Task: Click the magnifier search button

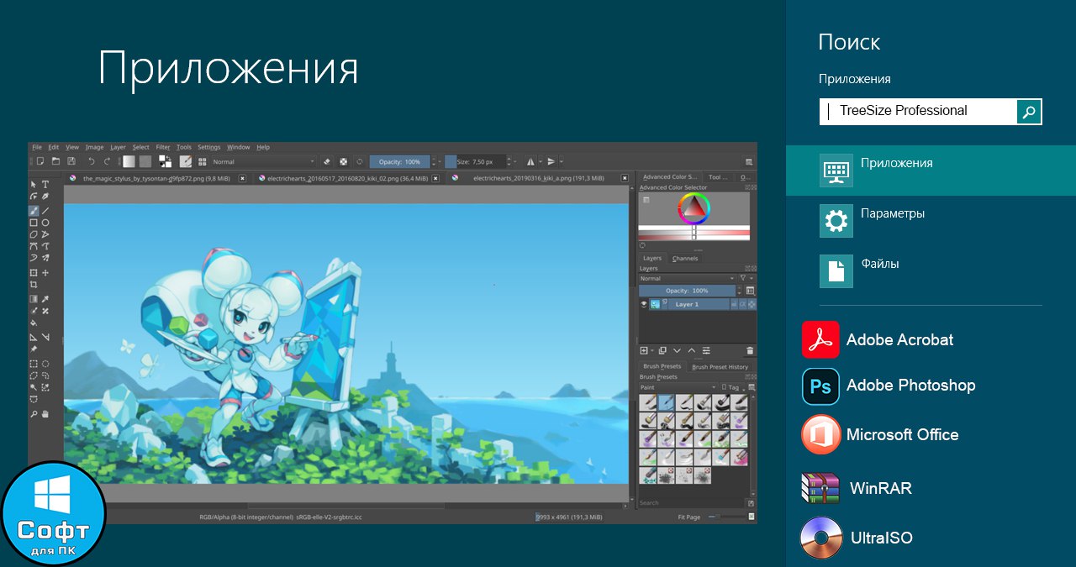Action: 1029,112
